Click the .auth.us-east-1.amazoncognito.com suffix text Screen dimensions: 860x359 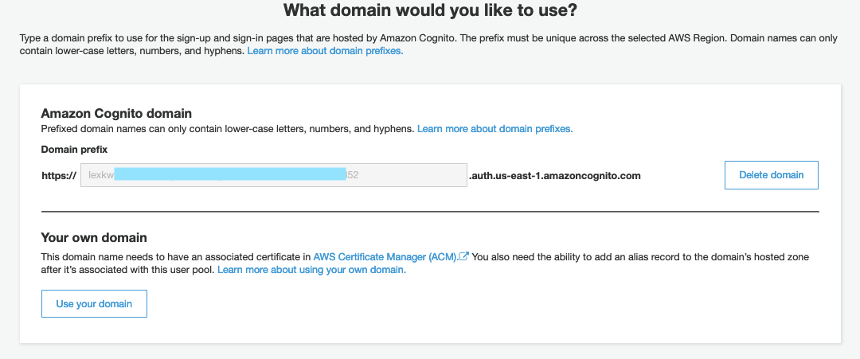coord(554,175)
